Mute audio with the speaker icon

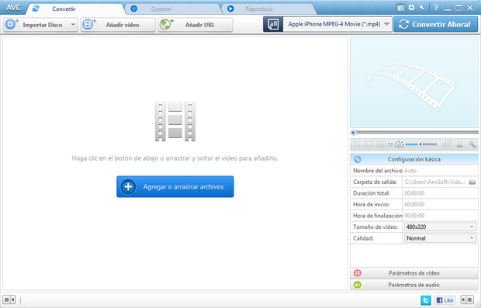click(x=399, y=144)
